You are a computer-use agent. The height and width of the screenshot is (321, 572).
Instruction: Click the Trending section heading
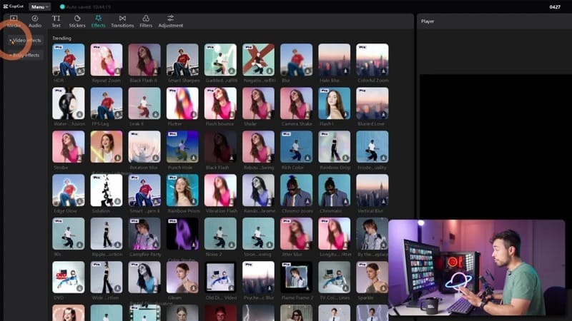tap(61, 39)
